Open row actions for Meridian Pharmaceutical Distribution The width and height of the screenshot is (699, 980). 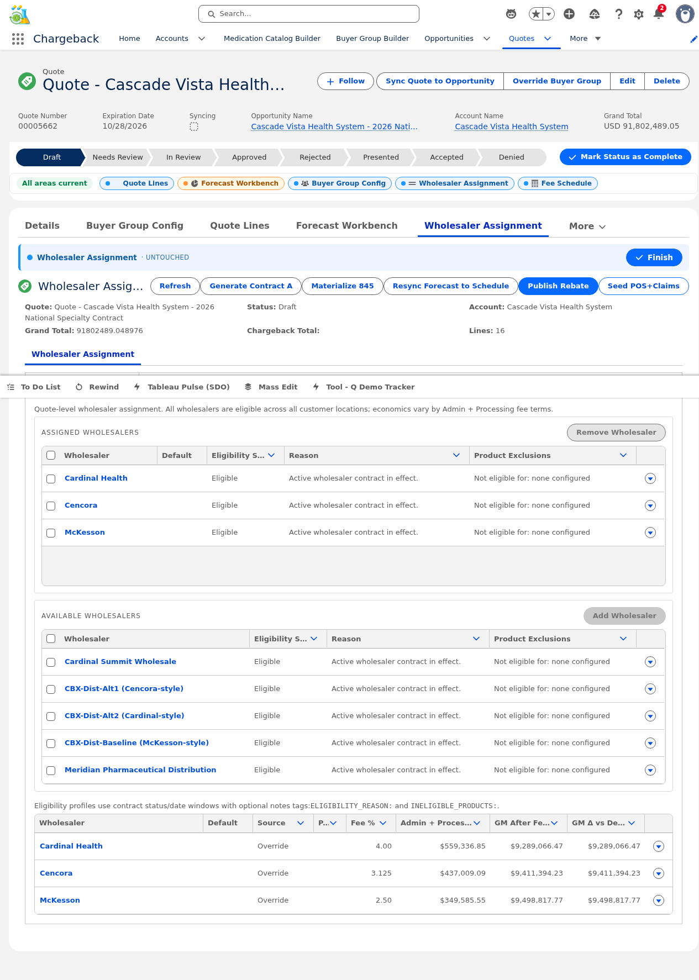[650, 770]
